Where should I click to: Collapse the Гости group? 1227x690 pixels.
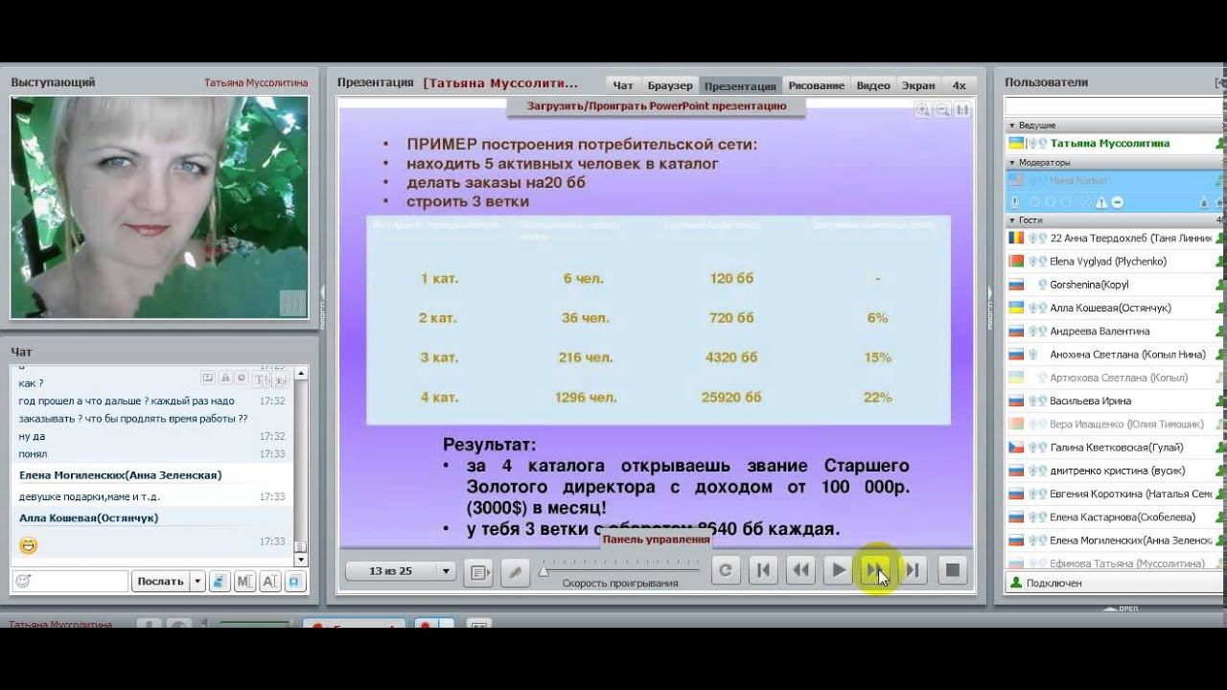tap(1011, 219)
